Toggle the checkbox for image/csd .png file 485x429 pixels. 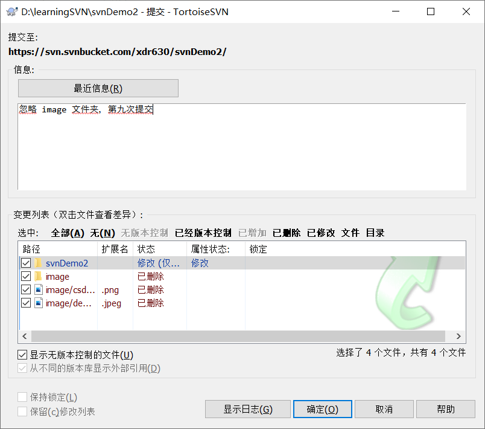point(25,289)
